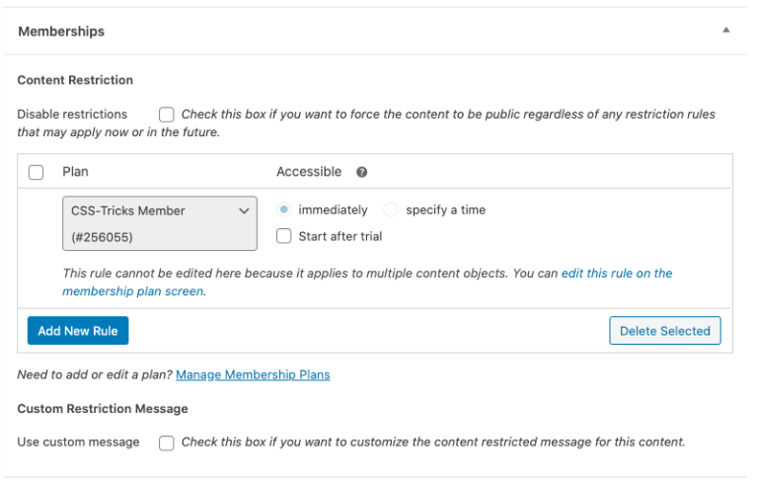Choose the "specify a time" radio option
This screenshot has width=758, height=483.
click(391, 209)
